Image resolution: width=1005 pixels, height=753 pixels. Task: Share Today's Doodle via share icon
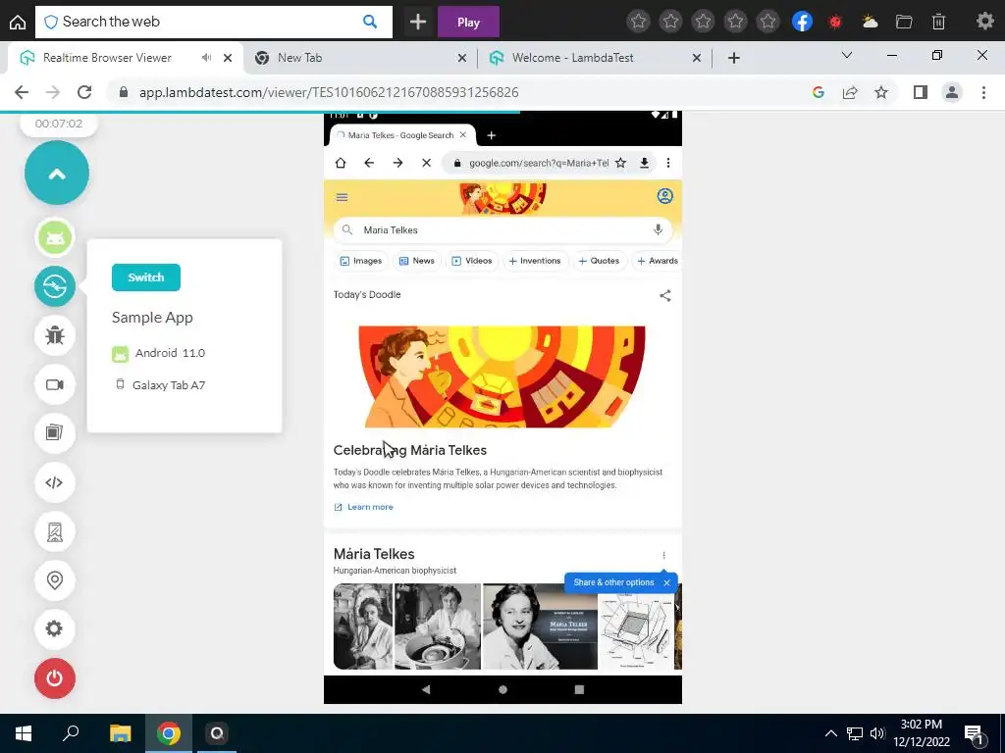(665, 295)
